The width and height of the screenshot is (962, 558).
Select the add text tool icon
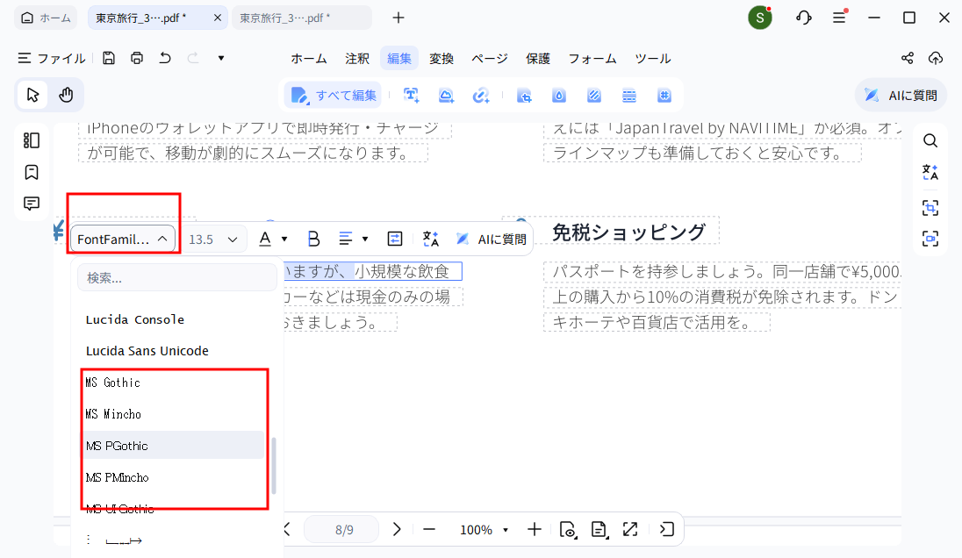click(411, 95)
